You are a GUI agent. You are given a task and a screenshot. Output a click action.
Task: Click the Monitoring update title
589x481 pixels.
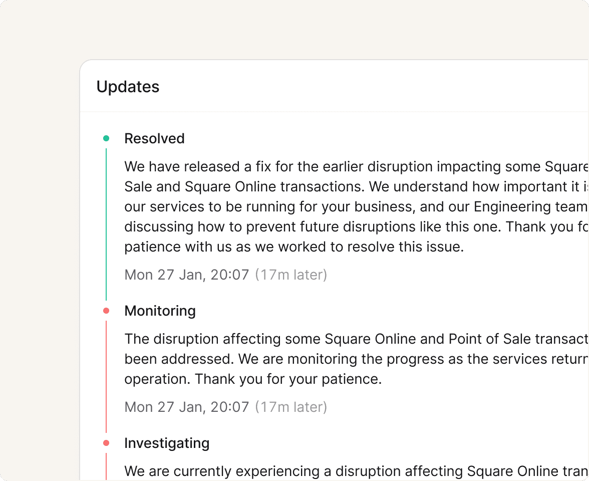[x=160, y=311]
